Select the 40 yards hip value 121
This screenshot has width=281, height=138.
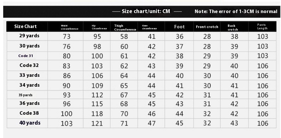click(x=97, y=123)
